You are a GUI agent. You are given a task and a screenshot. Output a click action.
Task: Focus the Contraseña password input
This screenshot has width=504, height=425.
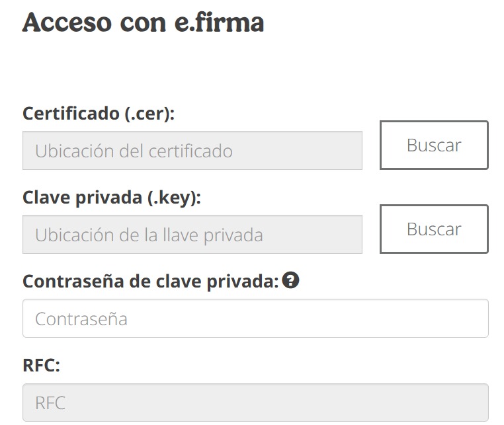255,319
